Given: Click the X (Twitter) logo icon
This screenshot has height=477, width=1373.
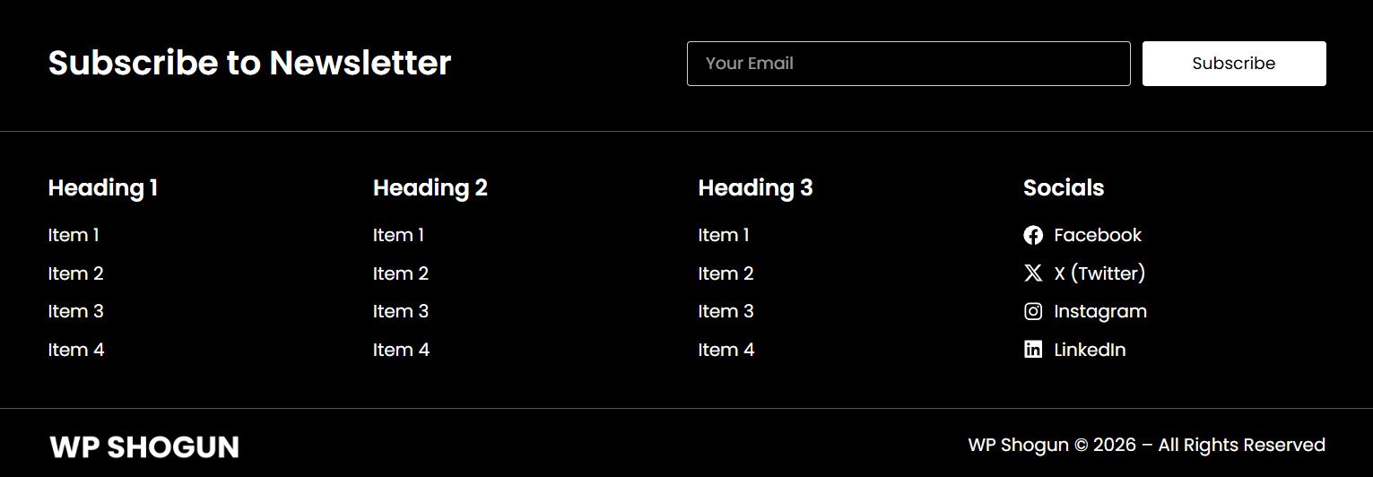Looking at the screenshot, I should click(x=1033, y=273).
